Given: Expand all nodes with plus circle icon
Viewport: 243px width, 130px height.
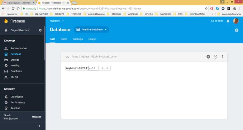Looking at the screenshot, I should point(208,57).
